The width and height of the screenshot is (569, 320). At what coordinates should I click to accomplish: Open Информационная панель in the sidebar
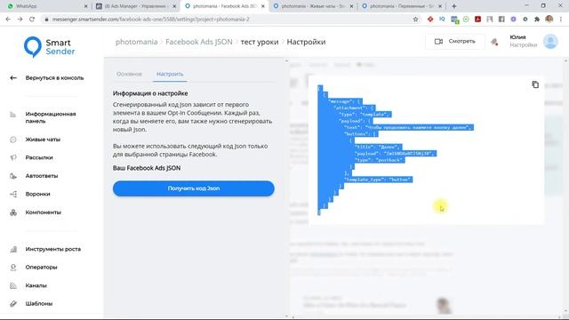point(51,117)
